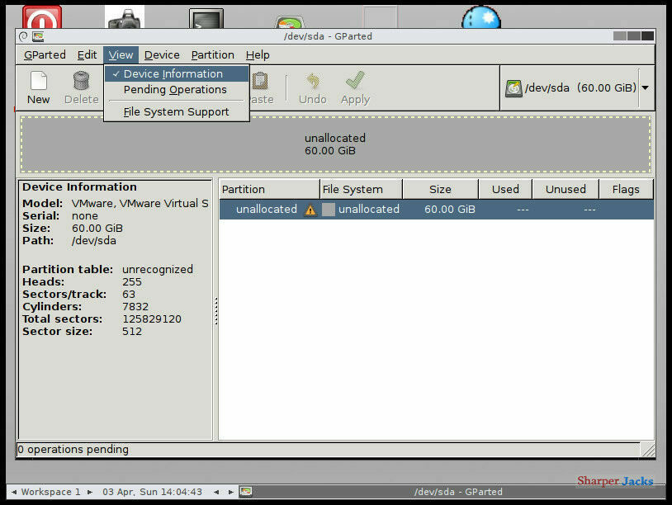This screenshot has height=505, width=672.
Task: Click the 'VMware, VMware Virtual S' model value
Action: coord(140,204)
